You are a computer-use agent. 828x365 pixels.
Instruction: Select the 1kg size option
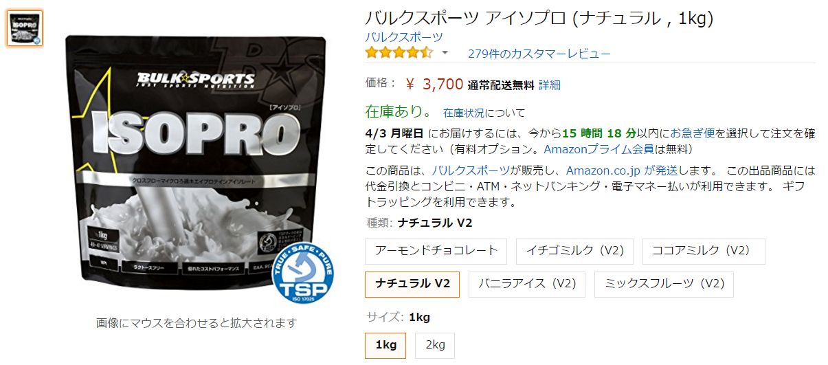click(385, 345)
